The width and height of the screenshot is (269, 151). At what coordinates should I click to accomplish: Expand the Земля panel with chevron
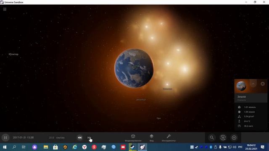coord(253,84)
